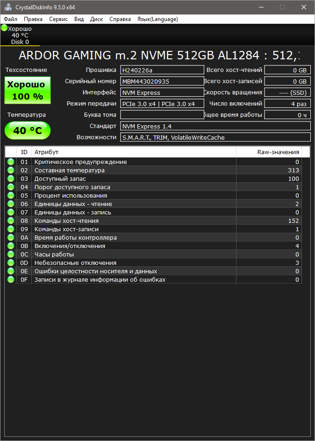This screenshot has height=441, width=315.
Task: Select the Единицы данных - чтение row text
Action: pos(73,204)
